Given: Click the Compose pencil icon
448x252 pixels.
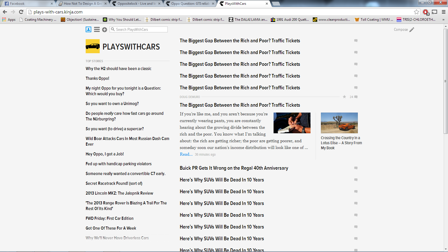Looking at the screenshot, I should tap(412, 30).
